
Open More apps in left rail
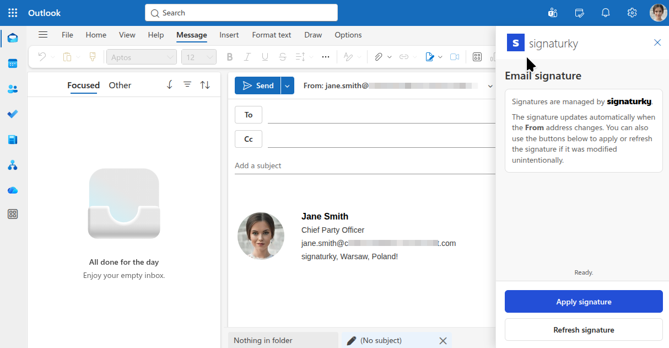click(13, 214)
